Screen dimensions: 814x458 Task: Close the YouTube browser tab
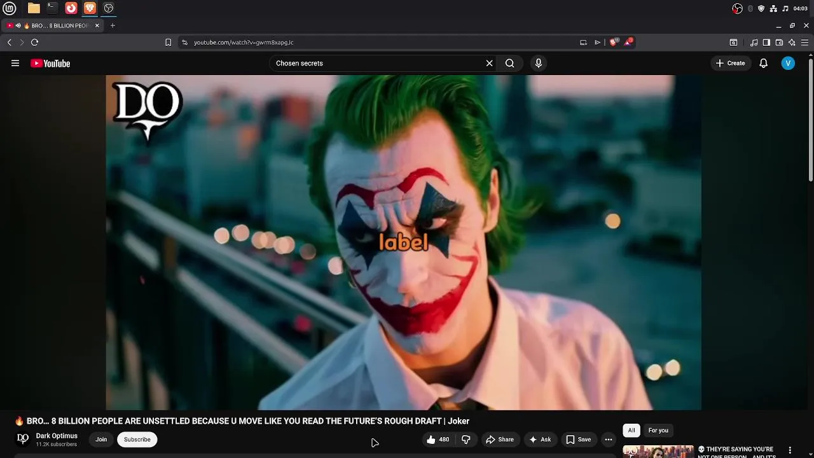coord(97,25)
